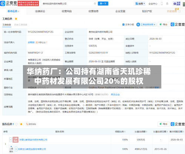The image size is (185, 154).
Task: Switch to 经营风险 tab
Action: (x=67, y=11)
